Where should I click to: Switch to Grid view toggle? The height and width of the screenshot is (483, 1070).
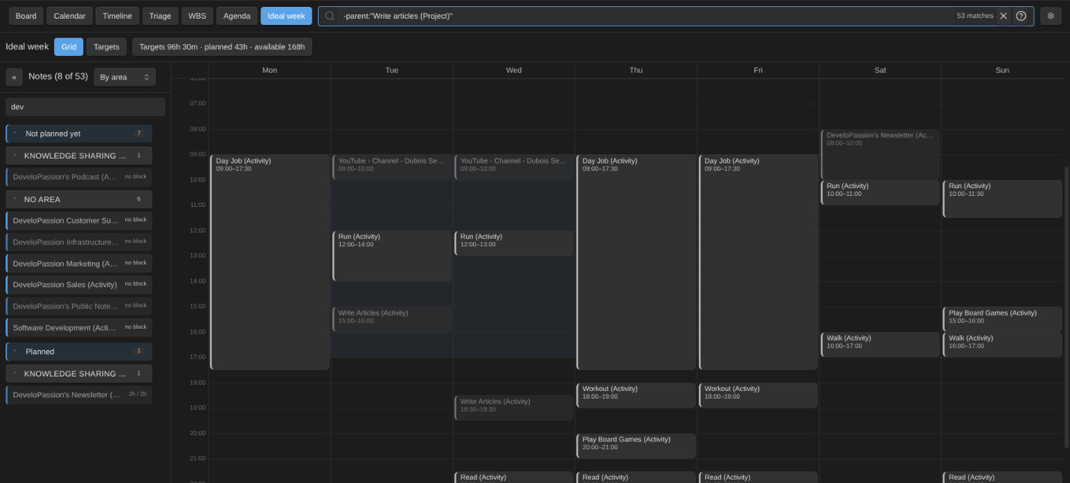tap(69, 46)
